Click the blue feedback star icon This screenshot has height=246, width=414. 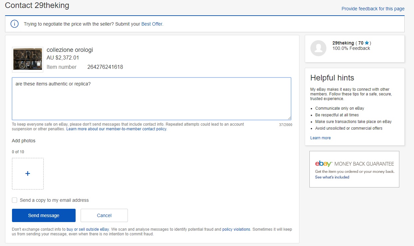coord(367,43)
